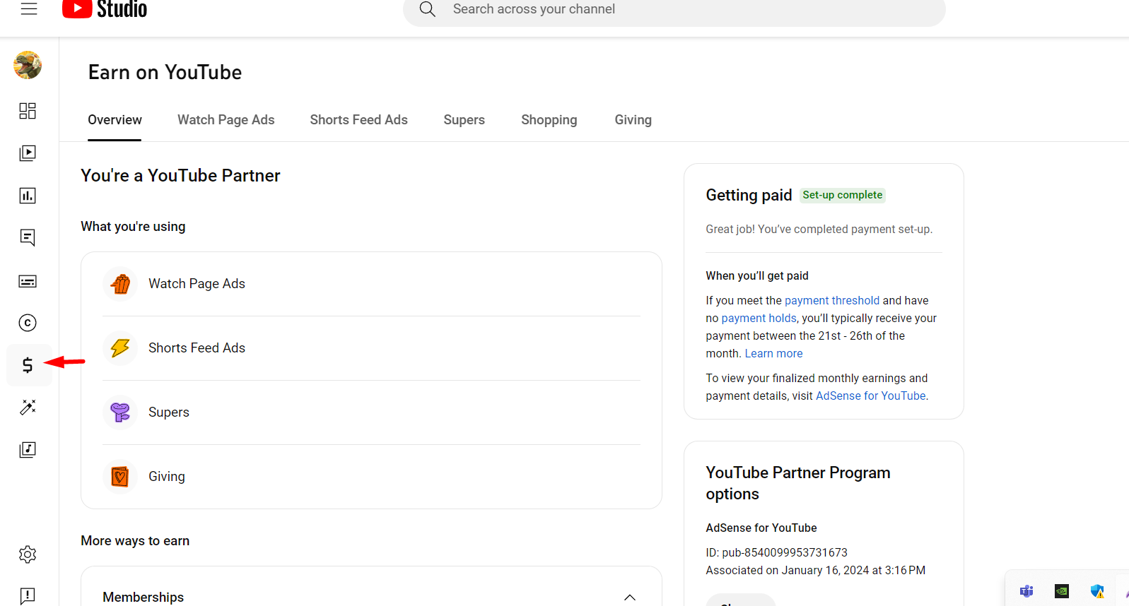Open the Giving row
Screen dimensions: 1129x606
click(371, 477)
